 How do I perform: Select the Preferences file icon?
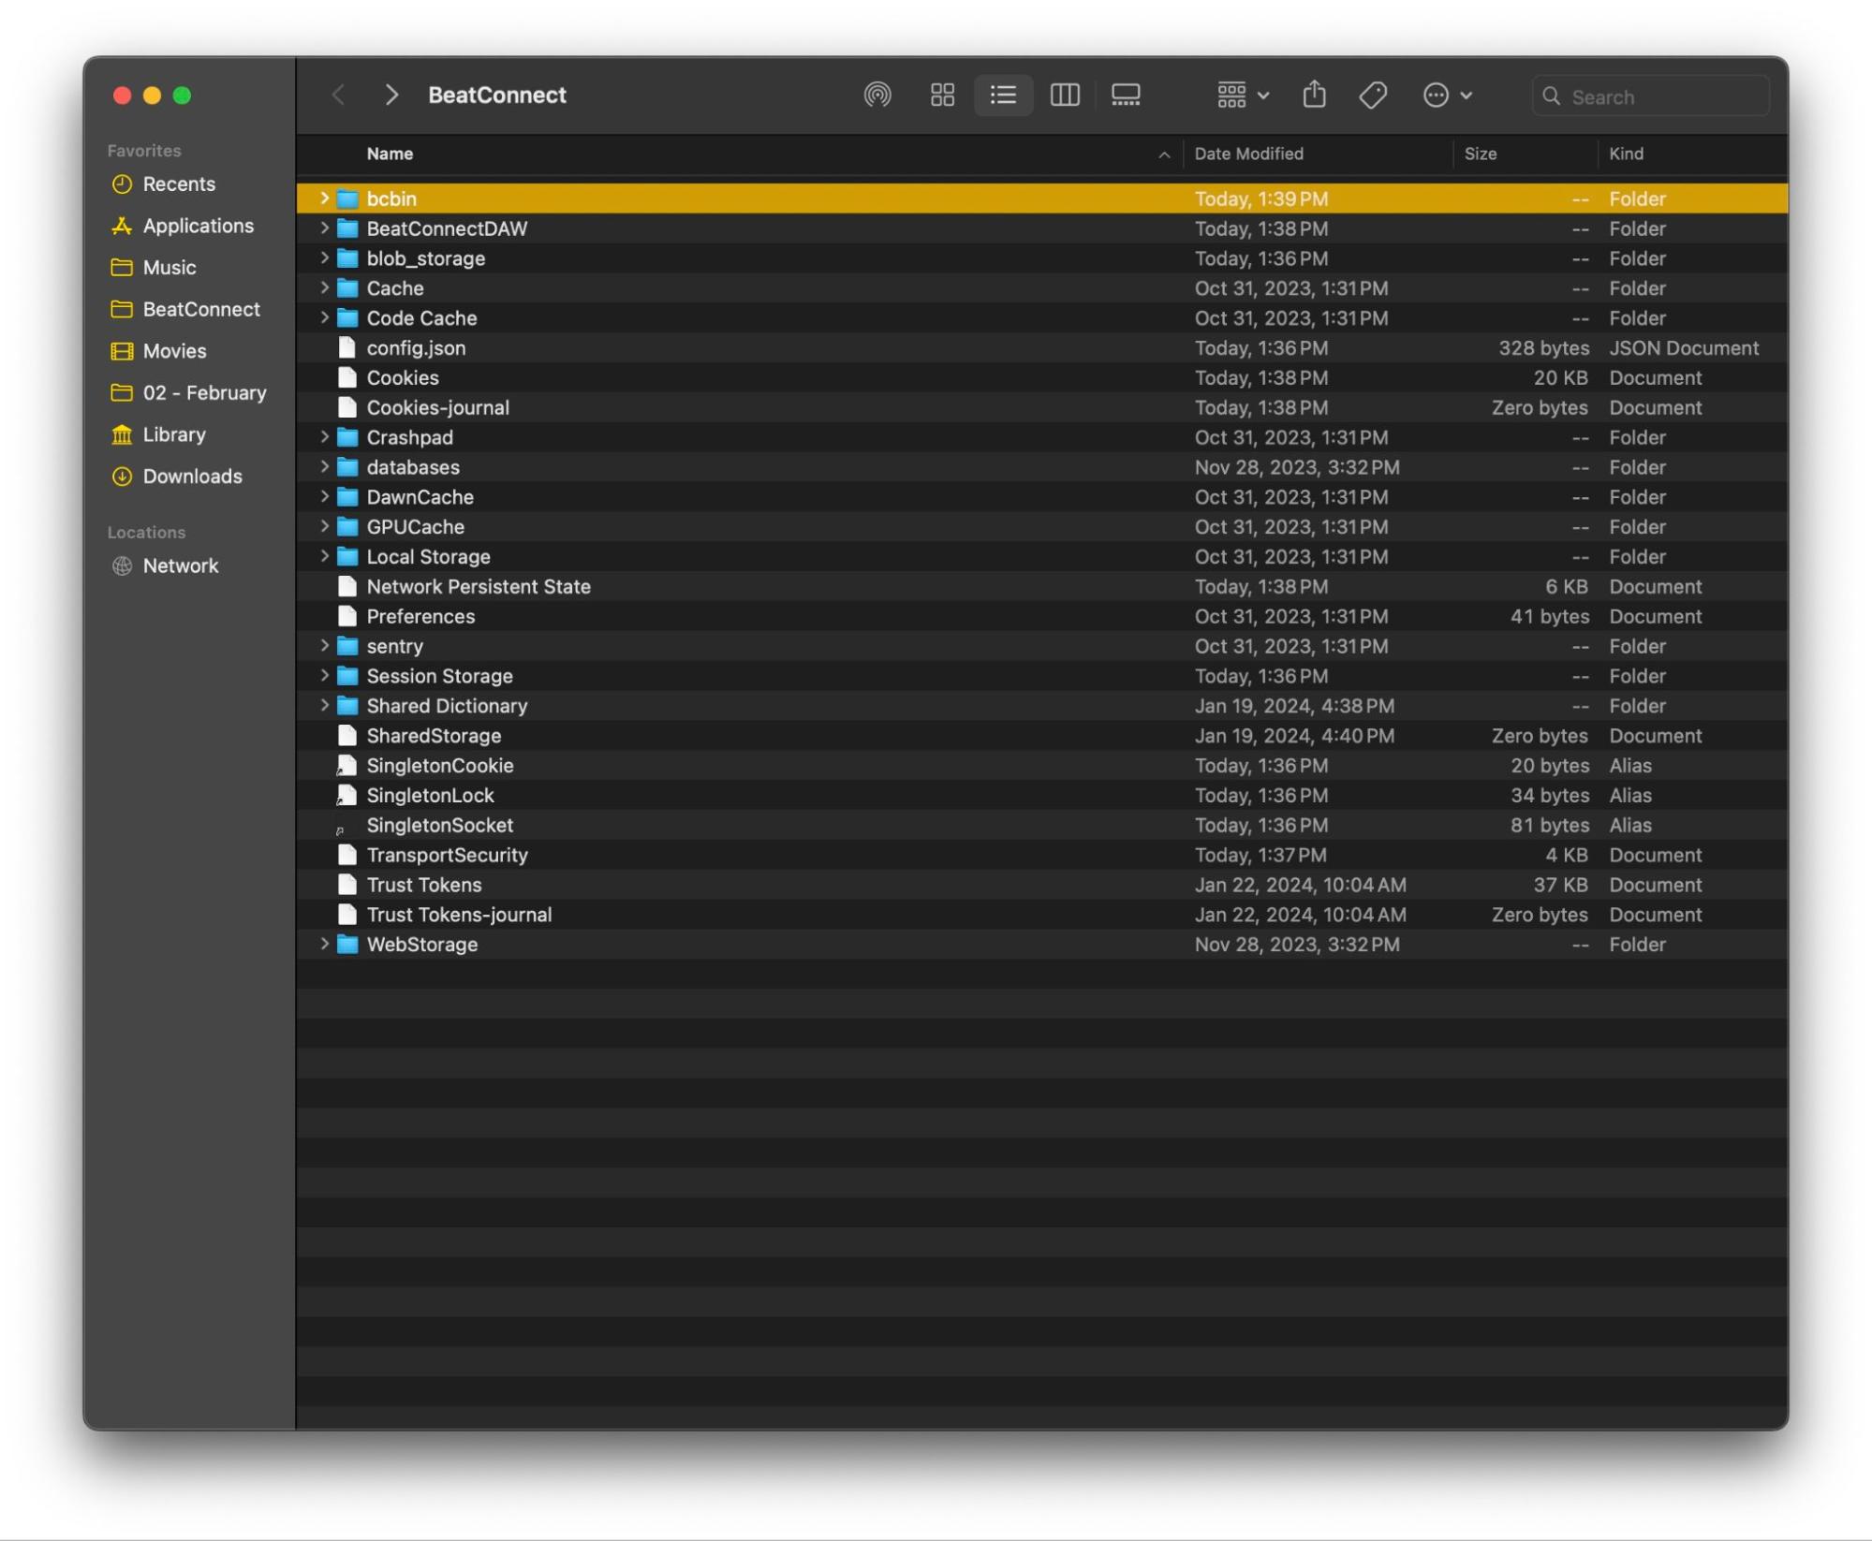[x=347, y=617]
